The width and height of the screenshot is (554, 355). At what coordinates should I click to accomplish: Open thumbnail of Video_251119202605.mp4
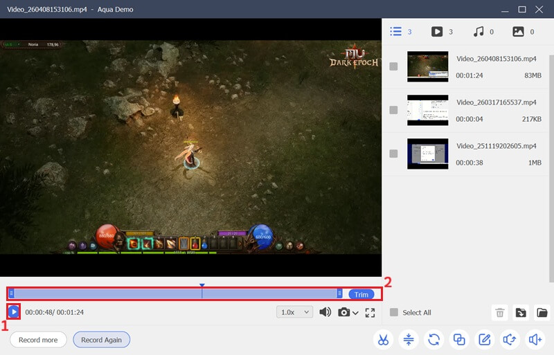point(427,154)
